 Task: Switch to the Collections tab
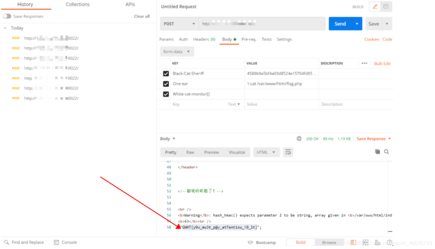[78, 4]
